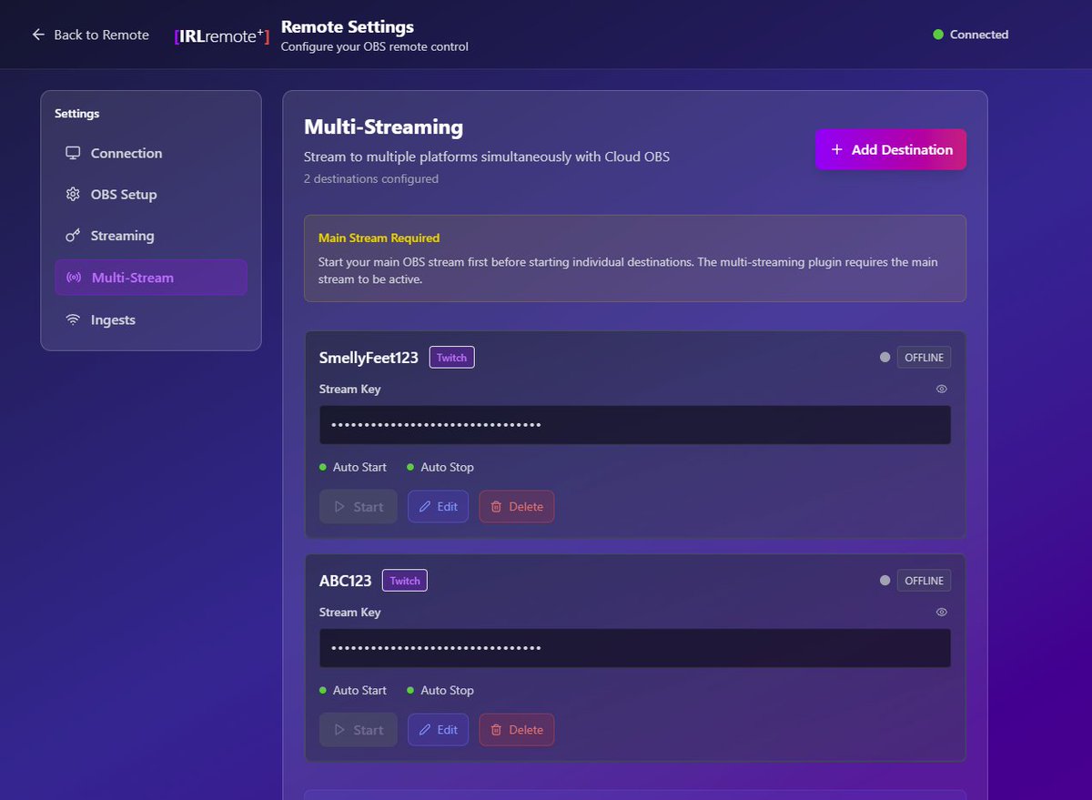Start the ABC123 destination
This screenshot has height=800, width=1092.
(359, 730)
